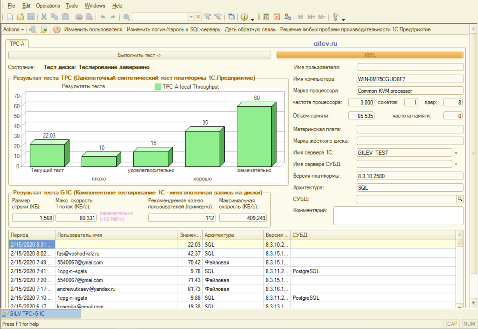Expand the Actions dropdown
This screenshot has width=478, height=329.
point(13,30)
